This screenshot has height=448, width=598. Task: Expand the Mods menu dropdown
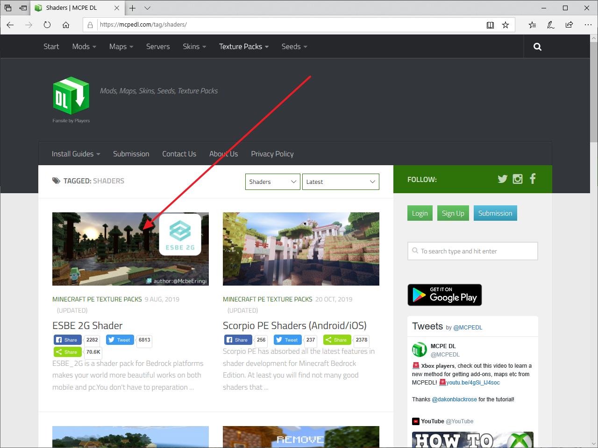tap(84, 47)
